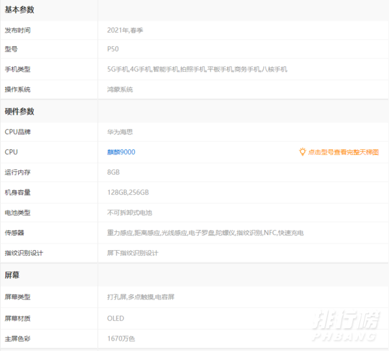Click the phone type list starting with 5G手机
The width and height of the screenshot is (390, 351).
tap(197, 69)
